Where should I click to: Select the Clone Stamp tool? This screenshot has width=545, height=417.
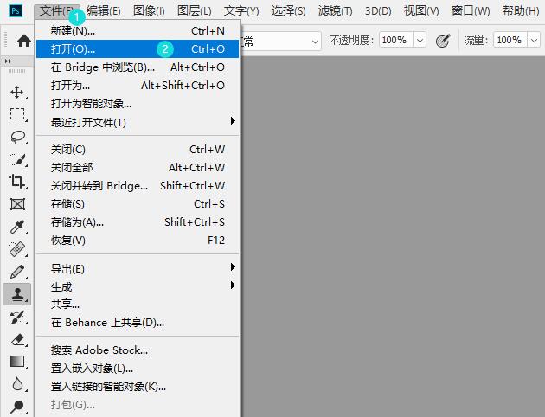click(x=17, y=294)
